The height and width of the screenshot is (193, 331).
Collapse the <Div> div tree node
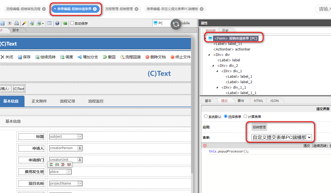(209, 55)
